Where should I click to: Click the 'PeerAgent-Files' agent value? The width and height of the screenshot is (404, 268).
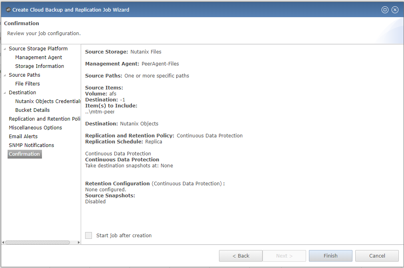tap(160, 64)
